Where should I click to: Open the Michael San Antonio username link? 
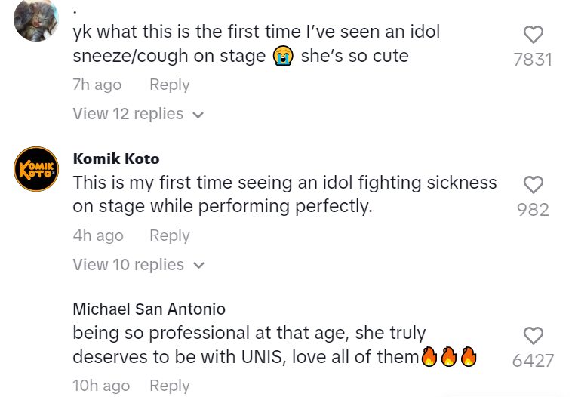pos(149,309)
